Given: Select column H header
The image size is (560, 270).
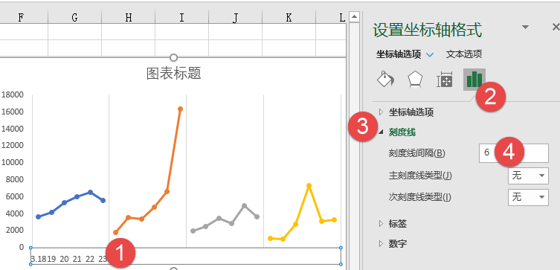Looking at the screenshot, I should (x=128, y=17).
